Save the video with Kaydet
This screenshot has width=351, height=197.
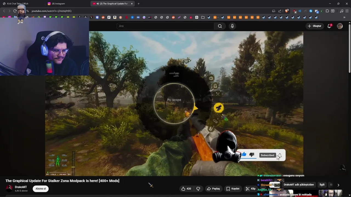coord(233,189)
